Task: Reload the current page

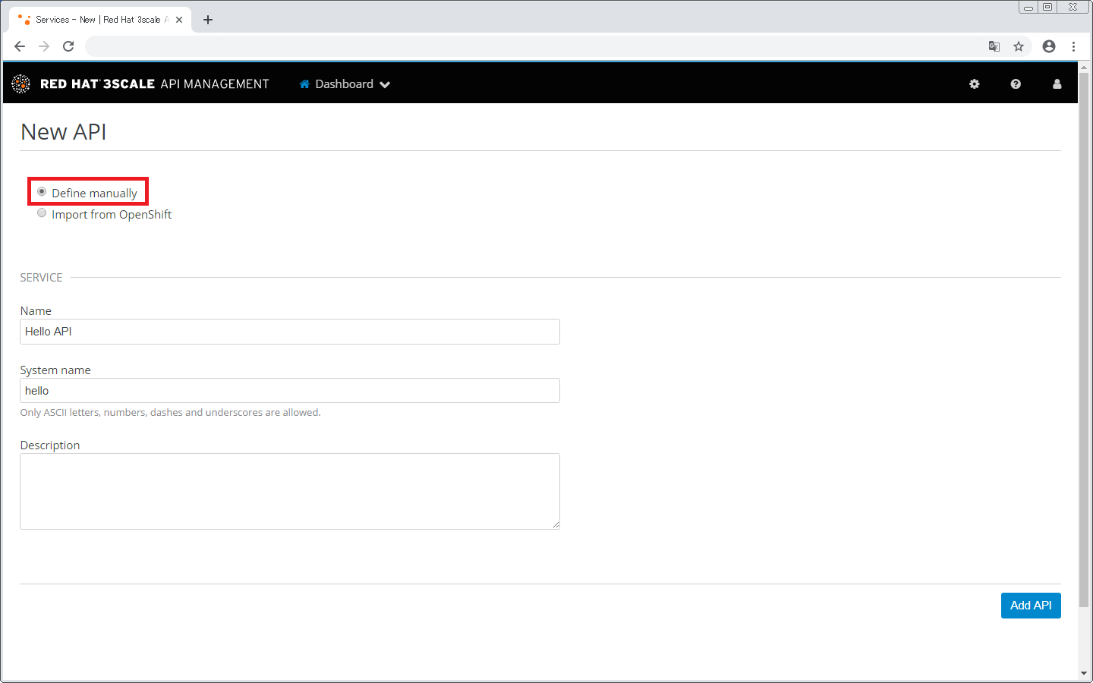Action: pos(68,46)
